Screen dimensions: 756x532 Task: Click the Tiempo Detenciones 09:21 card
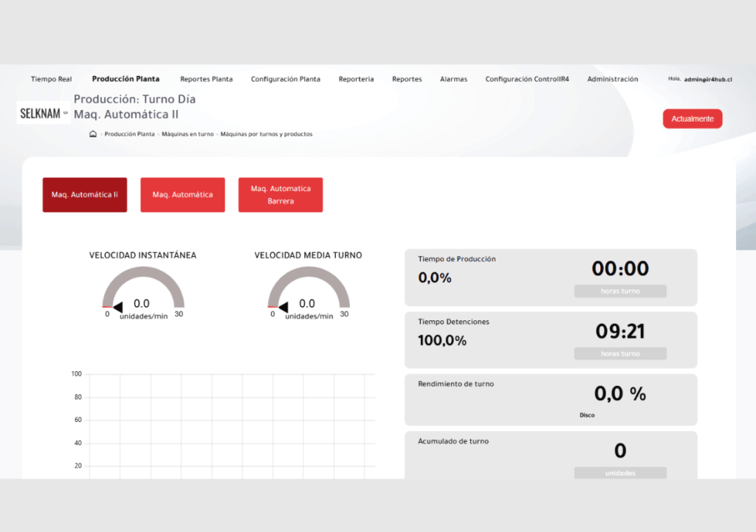pos(550,339)
